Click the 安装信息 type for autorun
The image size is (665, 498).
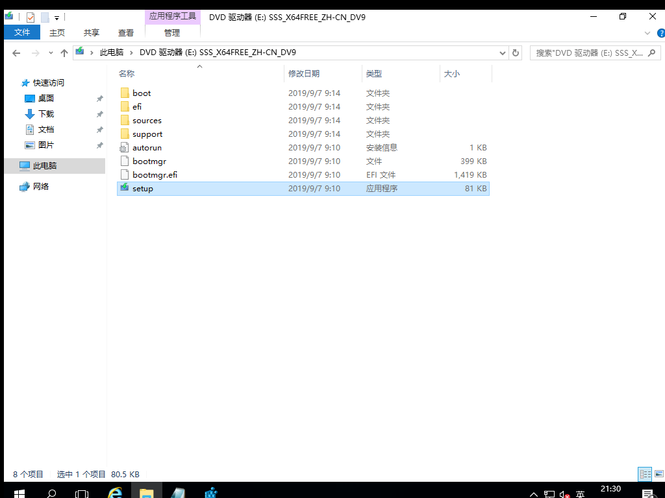click(382, 148)
